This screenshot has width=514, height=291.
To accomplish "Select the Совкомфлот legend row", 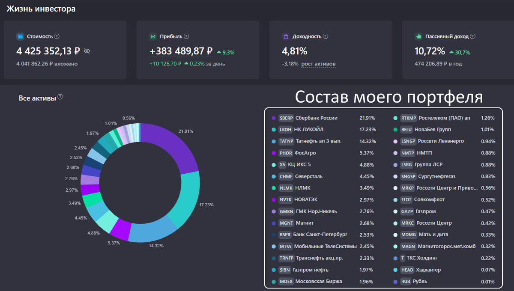I will [x=445, y=199].
